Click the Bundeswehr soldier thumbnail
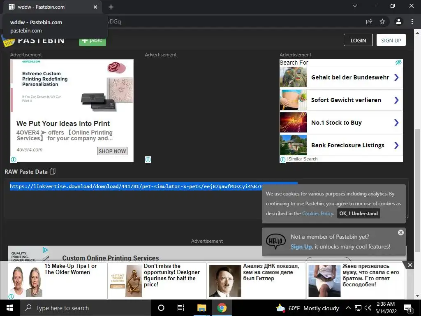The height and width of the screenshot is (316, 421). tap(293, 77)
